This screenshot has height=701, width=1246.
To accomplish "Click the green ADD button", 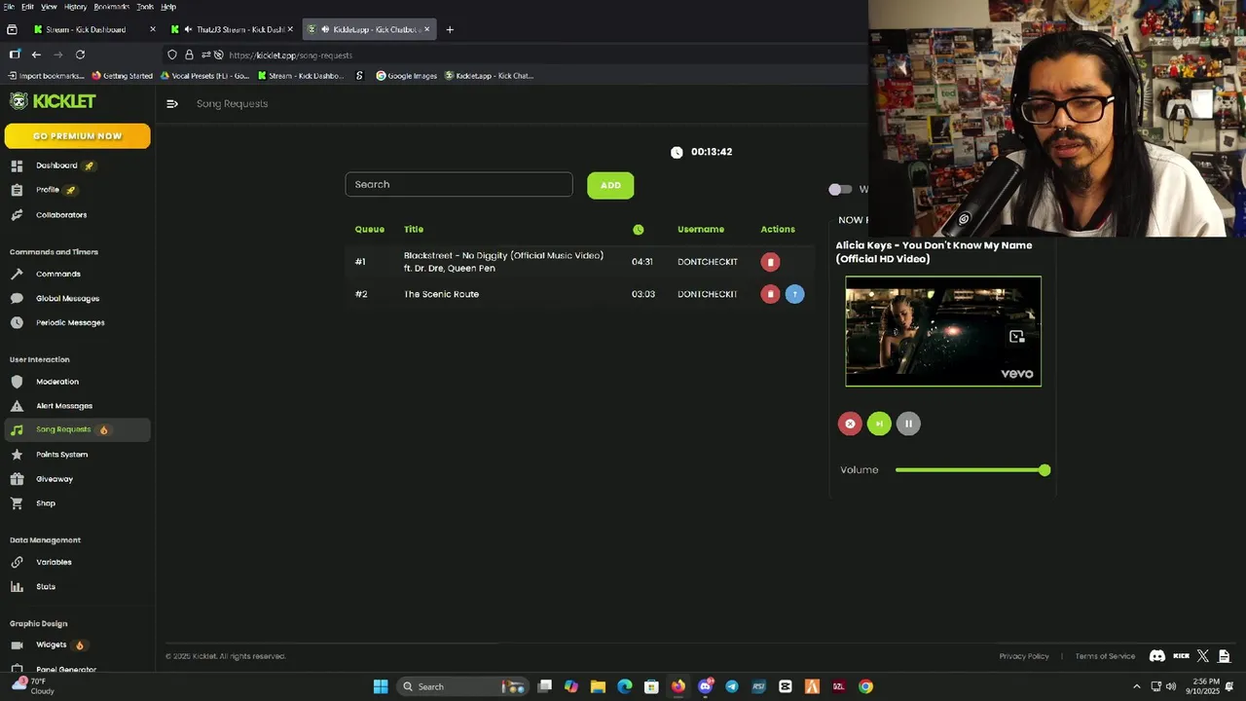I will tap(610, 185).
